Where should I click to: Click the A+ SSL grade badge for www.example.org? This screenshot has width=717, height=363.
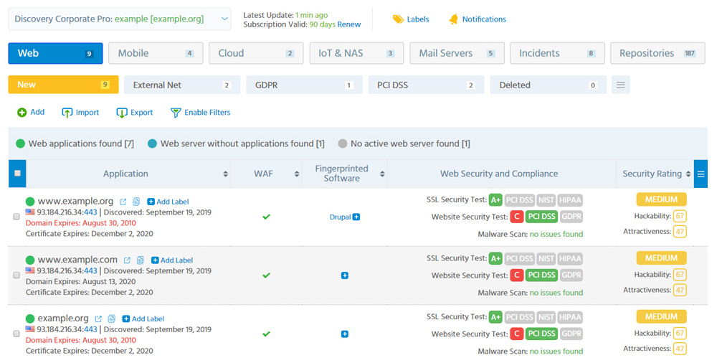point(495,199)
